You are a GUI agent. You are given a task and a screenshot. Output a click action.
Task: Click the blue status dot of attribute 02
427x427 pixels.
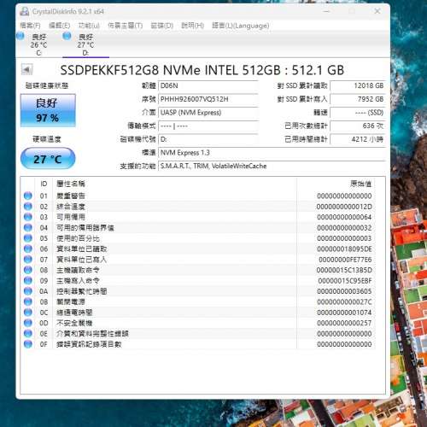click(x=28, y=207)
